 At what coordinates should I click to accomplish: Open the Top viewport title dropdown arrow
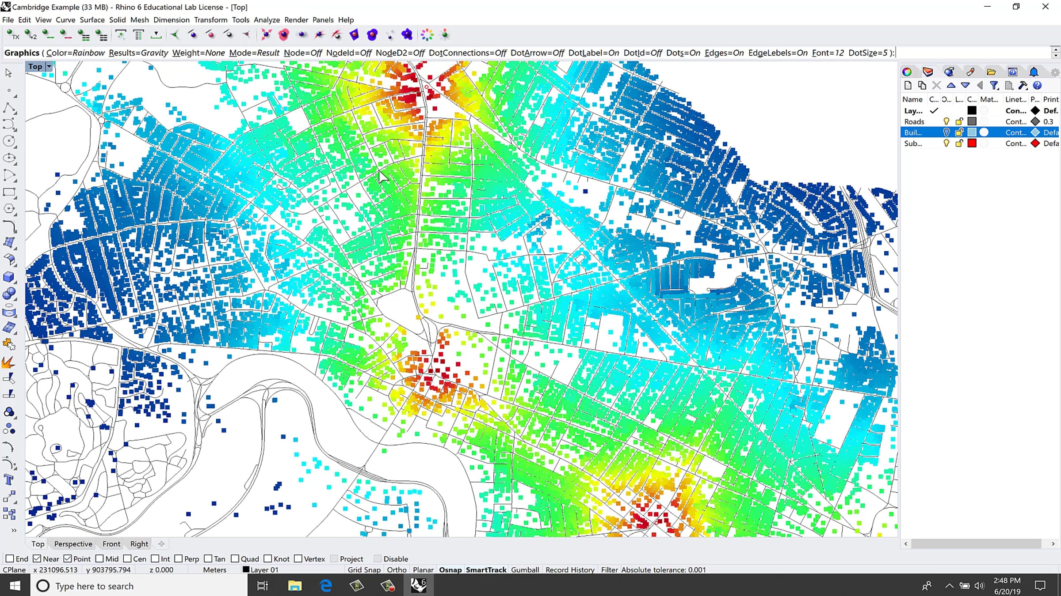click(49, 67)
